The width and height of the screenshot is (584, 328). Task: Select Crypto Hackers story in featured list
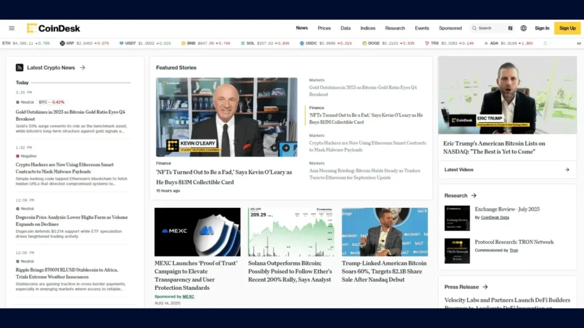pyautogui.click(x=368, y=146)
